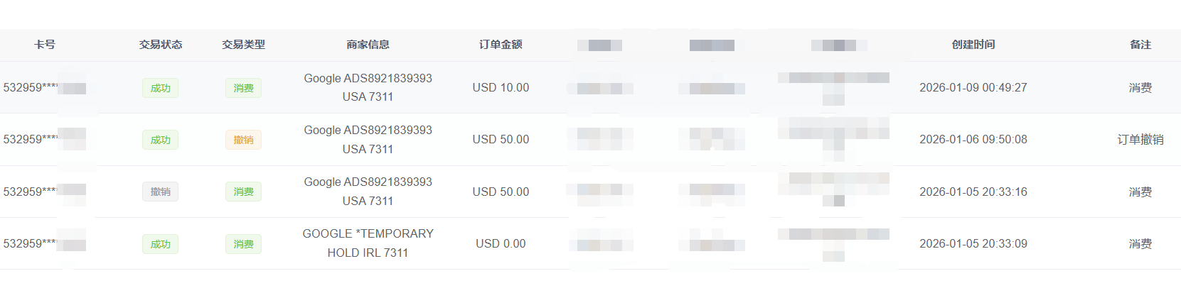Click 成功 status tag in the USD 10.00 row
Screen dimensions: 1181x293
point(161,88)
